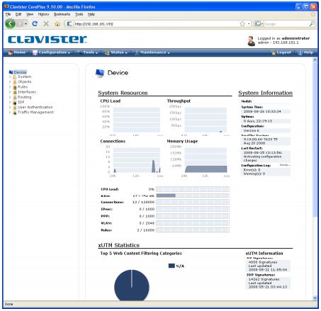
Task: Click the site identity icon beside the URL
Action: pyautogui.click(x=69, y=24)
